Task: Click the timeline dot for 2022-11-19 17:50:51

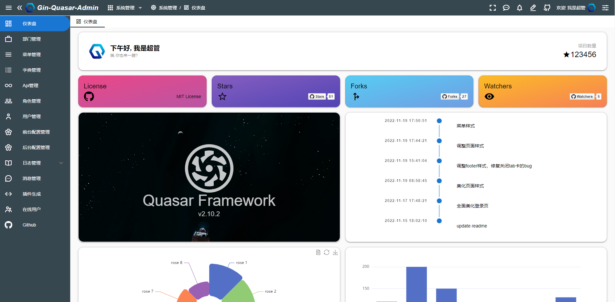Action: click(439, 121)
